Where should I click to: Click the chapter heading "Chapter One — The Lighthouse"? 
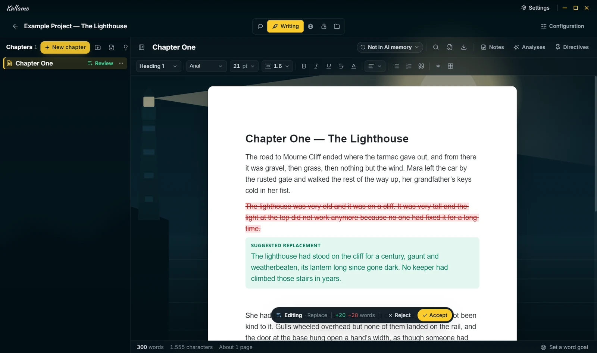pos(327,139)
